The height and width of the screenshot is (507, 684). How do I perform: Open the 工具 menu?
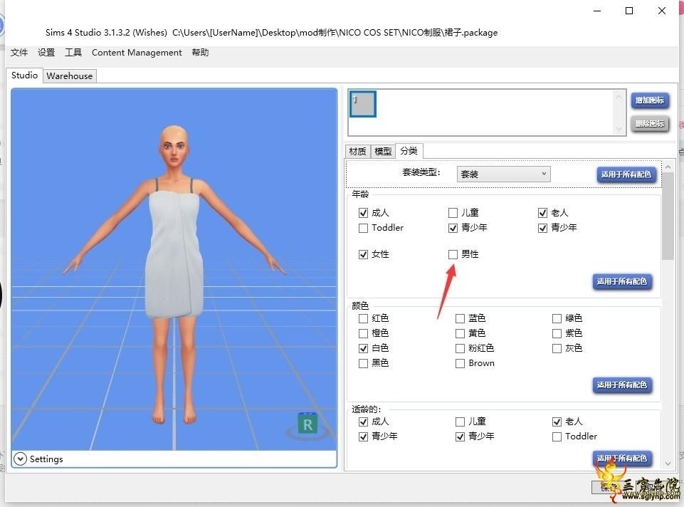pyautogui.click(x=73, y=53)
